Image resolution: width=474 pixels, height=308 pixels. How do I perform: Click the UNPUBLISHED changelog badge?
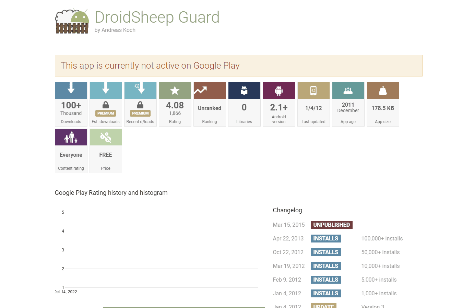coord(332,225)
